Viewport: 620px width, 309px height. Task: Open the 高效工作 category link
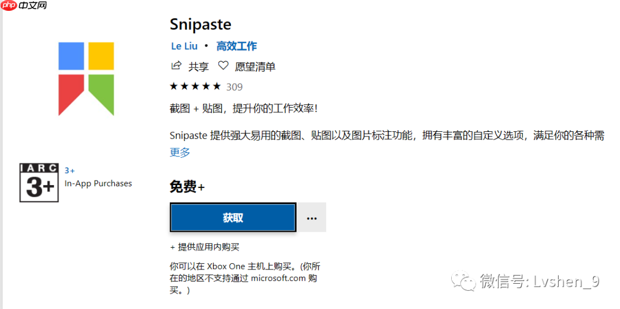(237, 46)
